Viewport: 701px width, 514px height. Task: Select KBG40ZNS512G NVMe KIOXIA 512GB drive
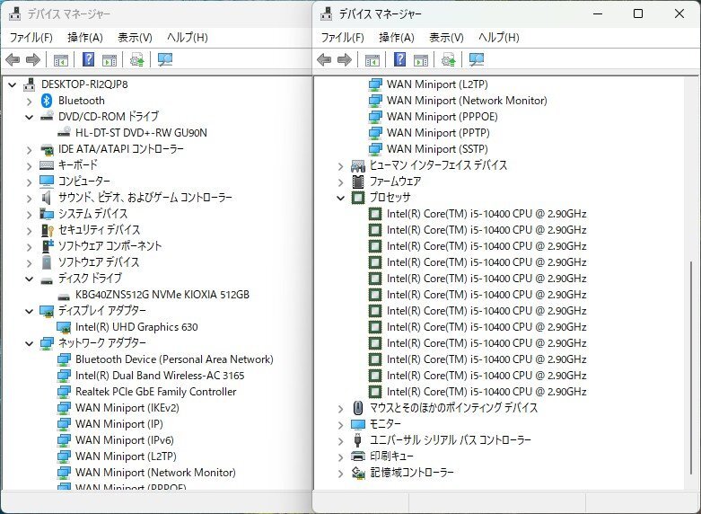click(x=162, y=295)
